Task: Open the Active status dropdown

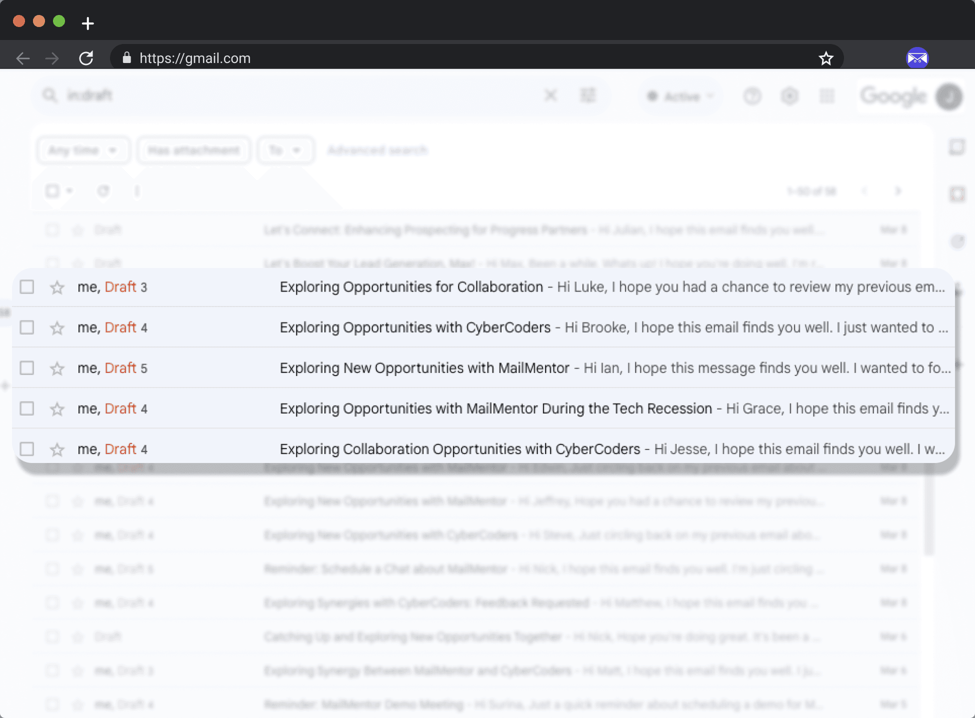Action: tap(680, 95)
